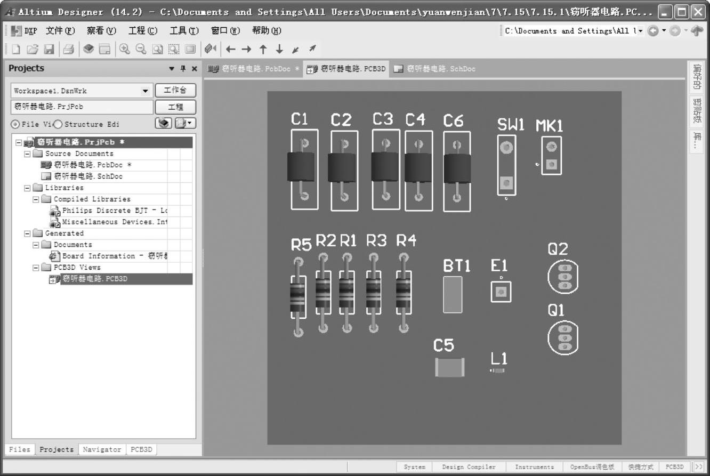Open the 剪贴板 side panel tab
The image size is (710, 476).
(697, 110)
